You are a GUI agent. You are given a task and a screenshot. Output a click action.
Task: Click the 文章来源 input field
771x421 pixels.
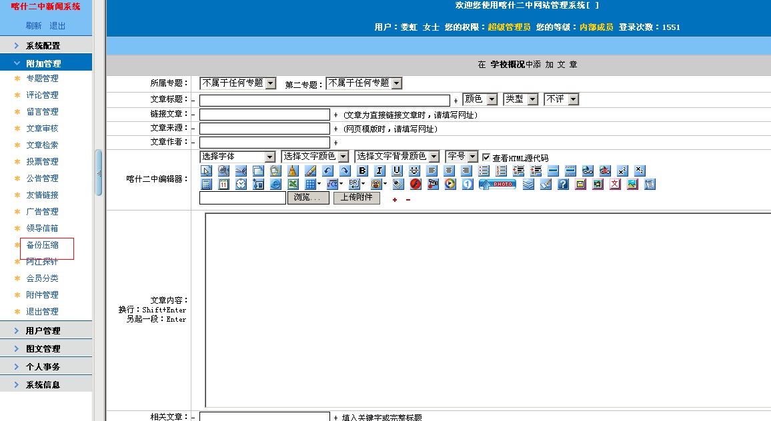(265, 129)
